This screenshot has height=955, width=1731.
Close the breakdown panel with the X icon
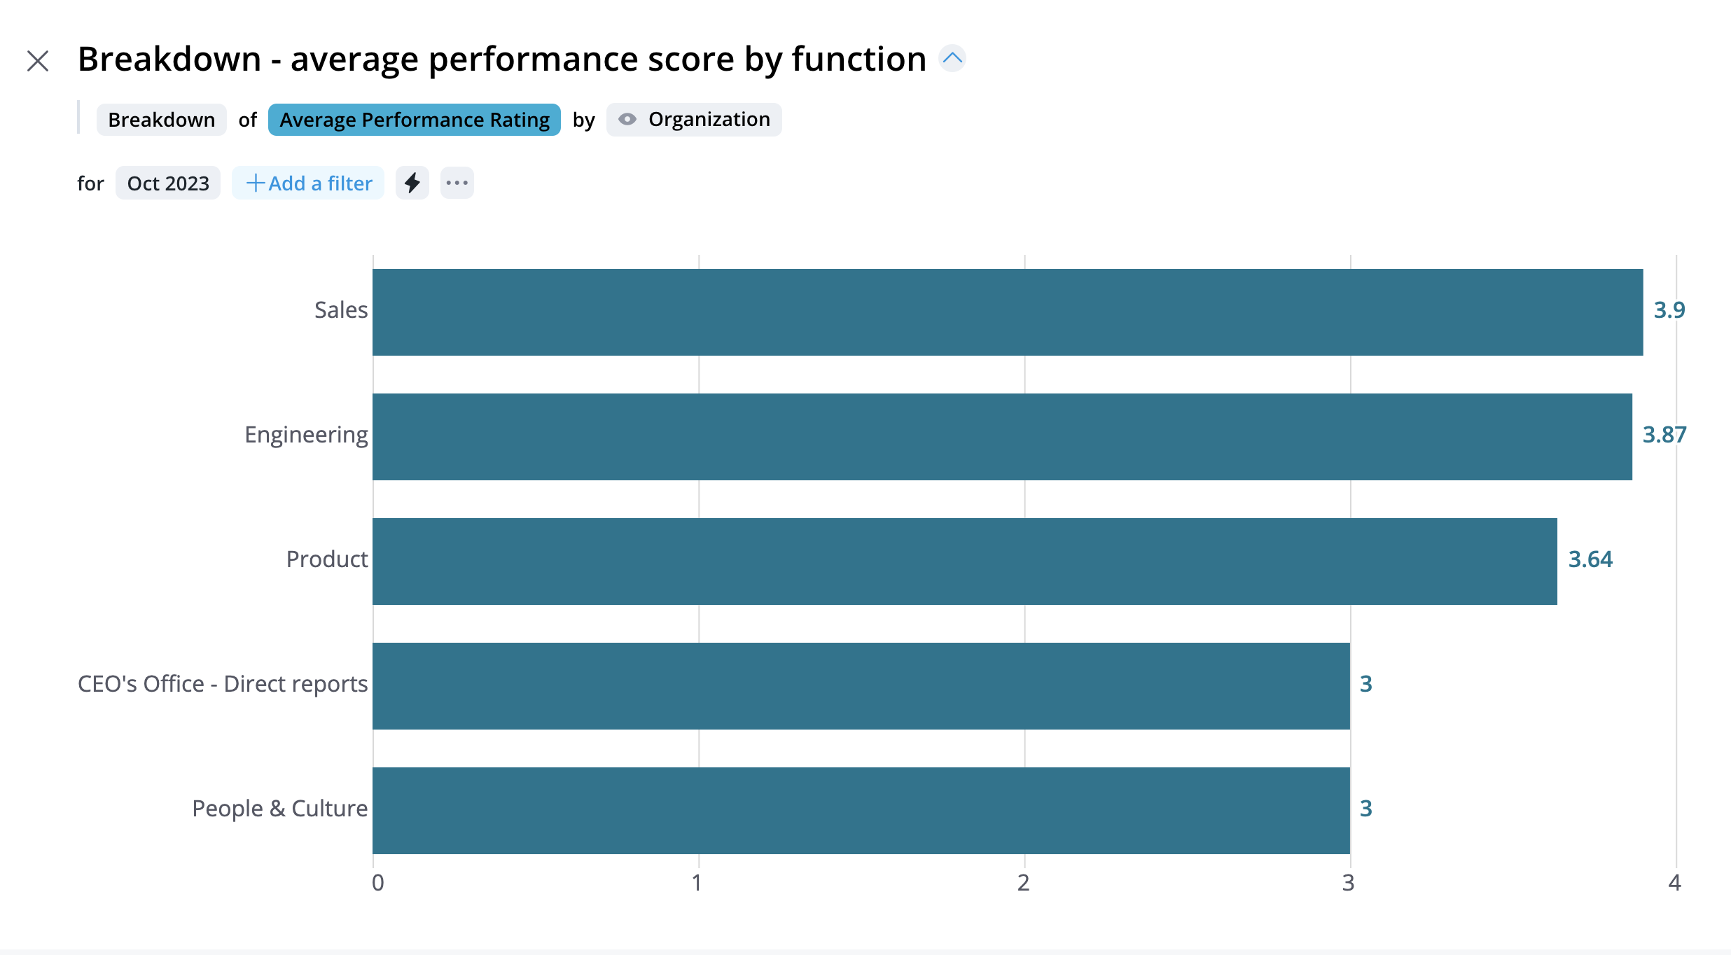tap(38, 61)
